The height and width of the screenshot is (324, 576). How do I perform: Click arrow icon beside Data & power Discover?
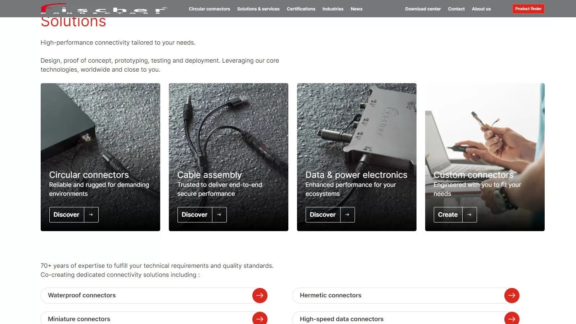pos(347,215)
